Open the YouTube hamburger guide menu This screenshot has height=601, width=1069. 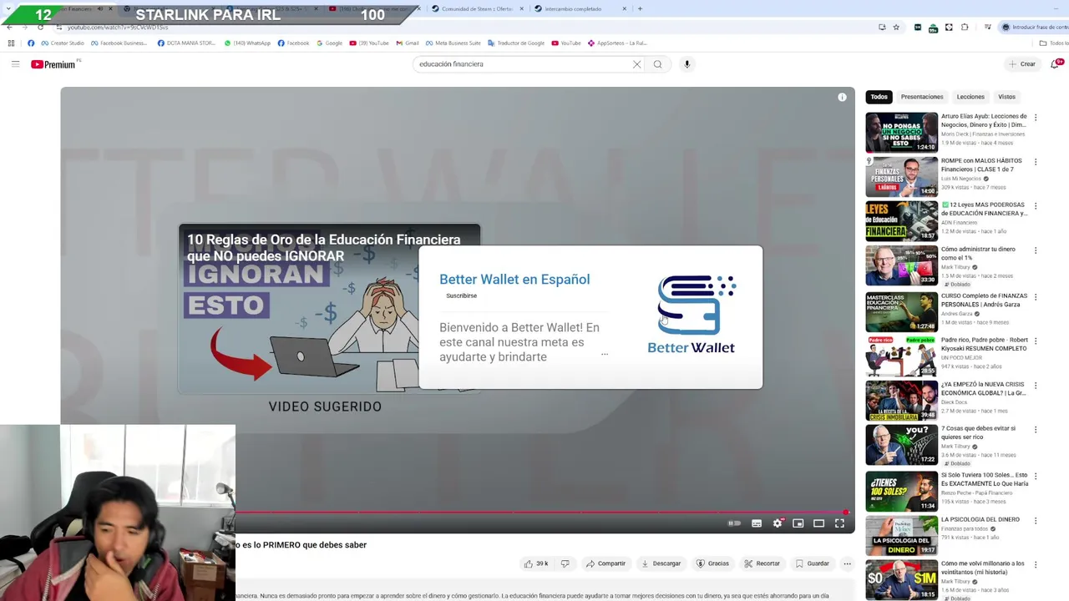click(15, 64)
